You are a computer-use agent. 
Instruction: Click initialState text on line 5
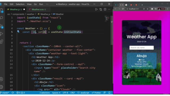tap(73, 32)
